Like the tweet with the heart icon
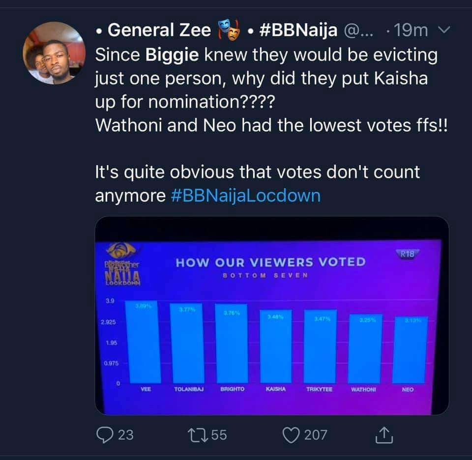 pyautogui.click(x=291, y=435)
